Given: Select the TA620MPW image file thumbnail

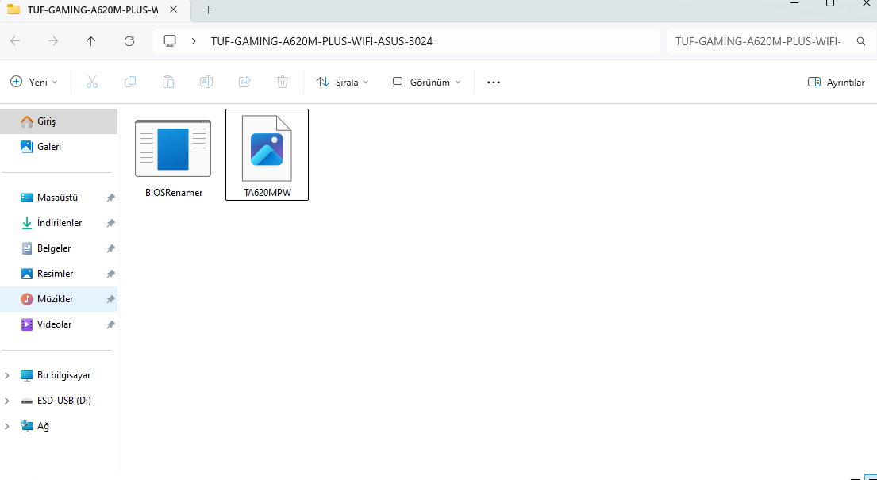Looking at the screenshot, I should [267, 148].
